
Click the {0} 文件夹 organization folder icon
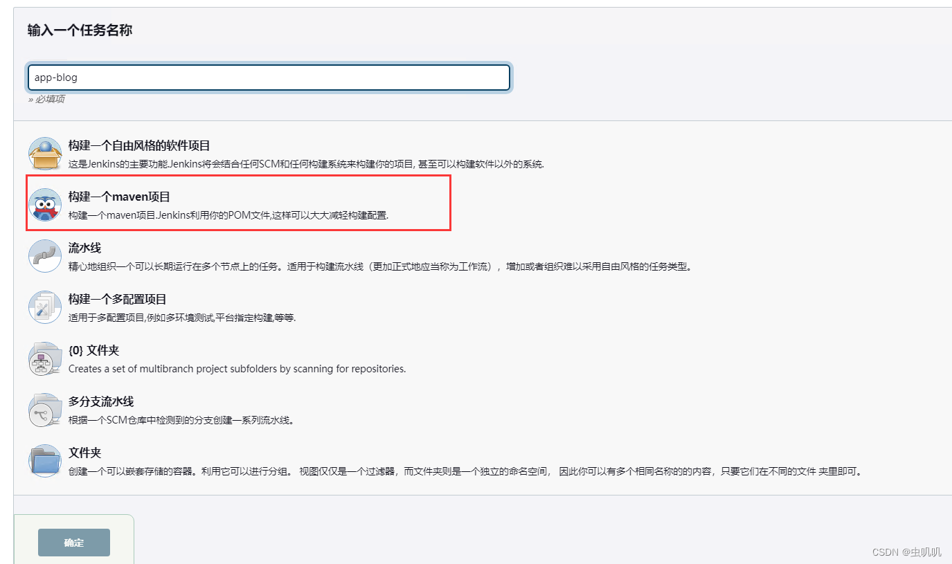click(45, 358)
